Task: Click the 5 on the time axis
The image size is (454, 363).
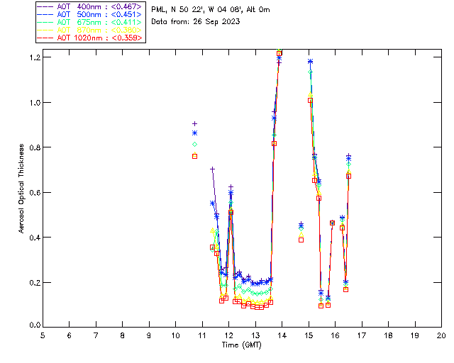Action: tap(43, 336)
